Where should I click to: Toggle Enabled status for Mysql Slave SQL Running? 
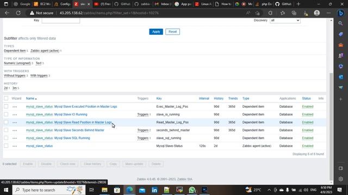(x=308, y=138)
